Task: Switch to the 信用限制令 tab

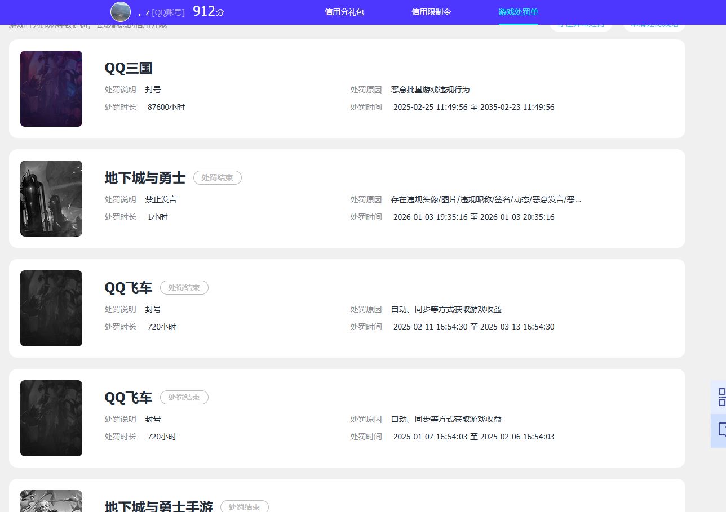Action: tap(431, 12)
